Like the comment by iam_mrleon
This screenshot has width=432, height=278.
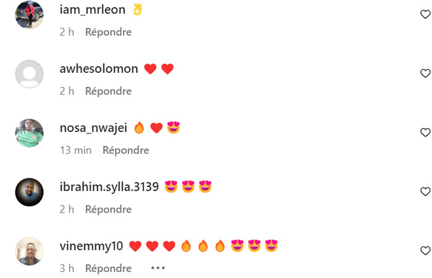coord(425,14)
